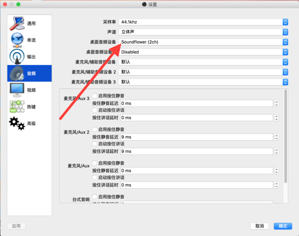The height and width of the screenshot is (236, 299).
Task: Click the 确定 (OK) button
Action: point(282,226)
